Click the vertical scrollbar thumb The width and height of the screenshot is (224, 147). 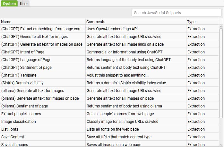(x=221, y=73)
